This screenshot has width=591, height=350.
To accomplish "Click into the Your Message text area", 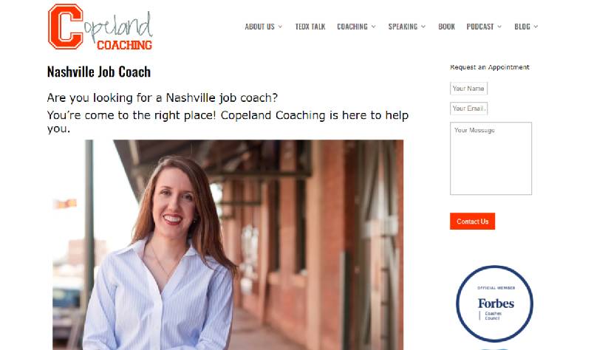I will (x=491, y=158).
